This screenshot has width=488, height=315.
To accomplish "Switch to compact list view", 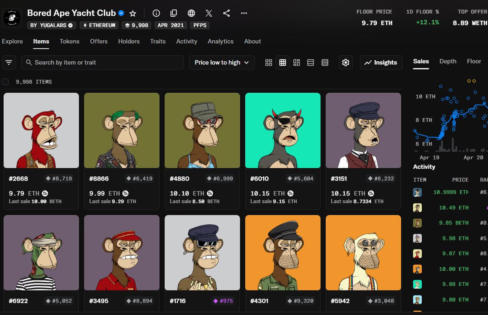I will (311, 63).
